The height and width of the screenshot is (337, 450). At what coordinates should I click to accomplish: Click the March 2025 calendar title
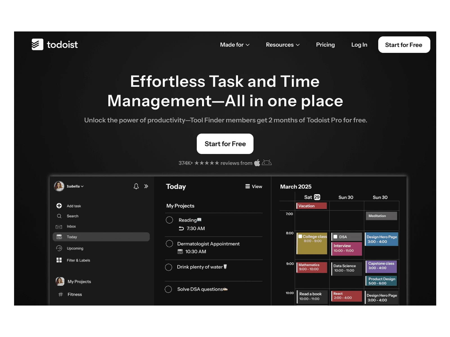point(296,187)
